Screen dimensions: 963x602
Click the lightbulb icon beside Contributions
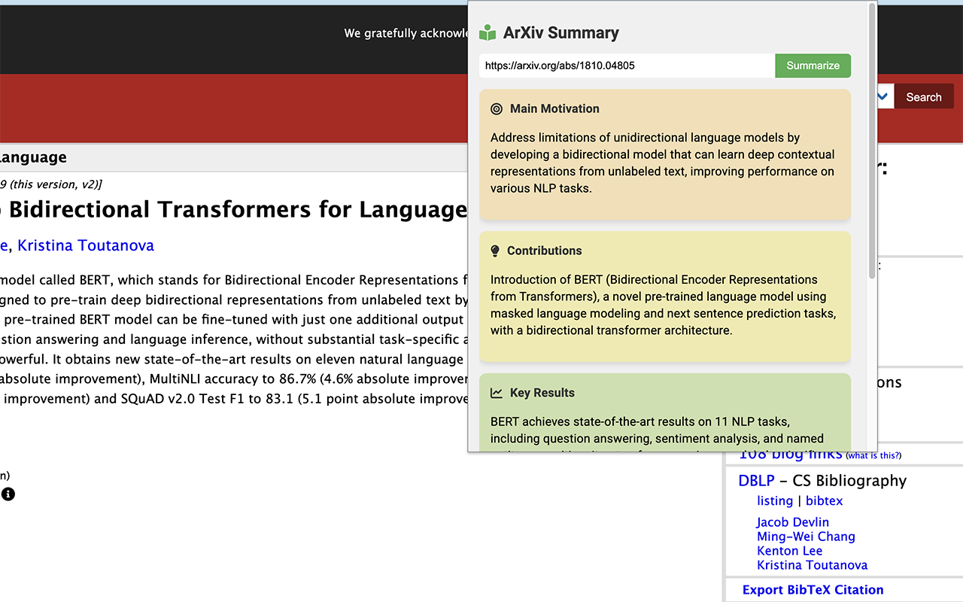coord(497,251)
